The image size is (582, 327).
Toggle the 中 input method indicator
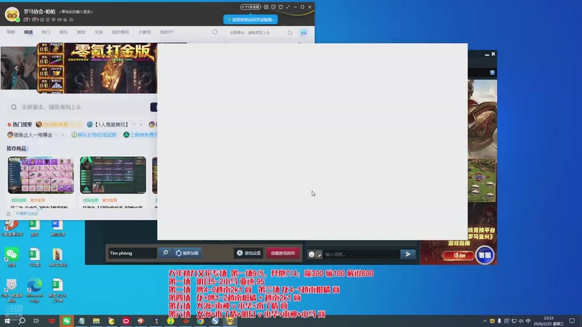[x=528, y=321]
